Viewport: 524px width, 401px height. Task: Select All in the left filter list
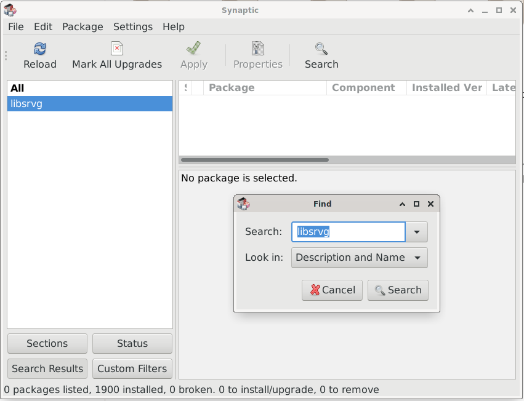(x=89, y=88)
